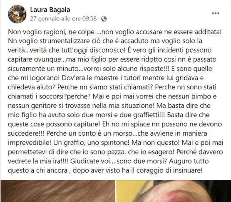Click the phrase 'queste cose possono capitare'
This screenshot has height=202, width=231.
(x=54, y=124)
